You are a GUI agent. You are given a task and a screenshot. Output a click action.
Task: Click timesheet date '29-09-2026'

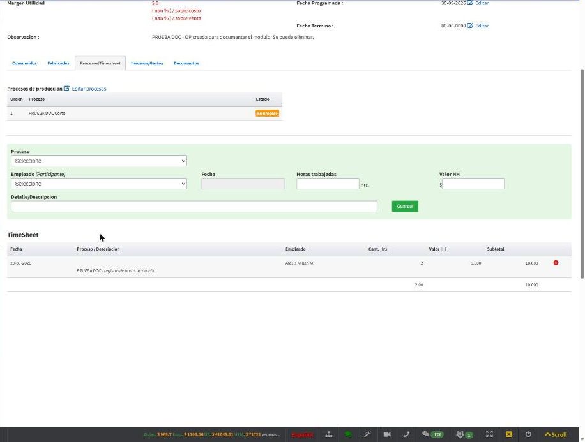point(21,263)
